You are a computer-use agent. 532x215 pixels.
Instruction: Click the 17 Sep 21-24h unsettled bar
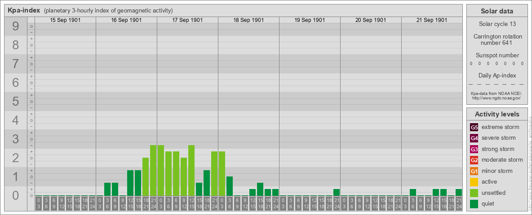[214, 173]
